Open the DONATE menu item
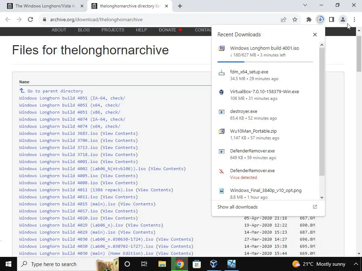The image size is (362, 271). coord(170,30)
